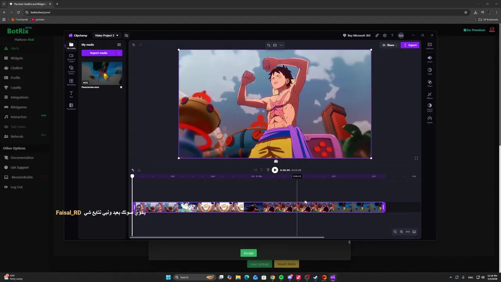501x282 pixels.
Task: Mute the timeline clip audio
Action: coord(138,207)
